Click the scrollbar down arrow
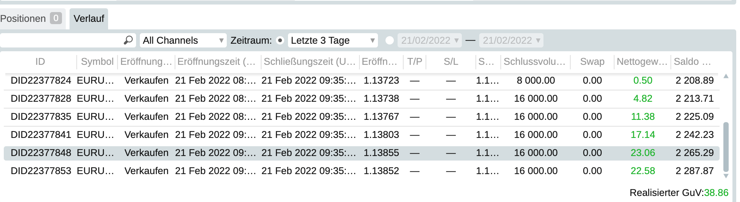The width and height of the screenshot is (740, 202). pyautogui.click(x=726, y=176)
